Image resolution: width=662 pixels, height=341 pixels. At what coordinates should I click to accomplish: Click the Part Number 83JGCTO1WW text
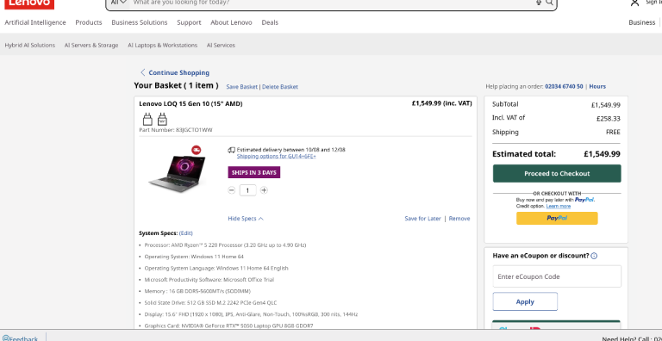pos(176,130)
